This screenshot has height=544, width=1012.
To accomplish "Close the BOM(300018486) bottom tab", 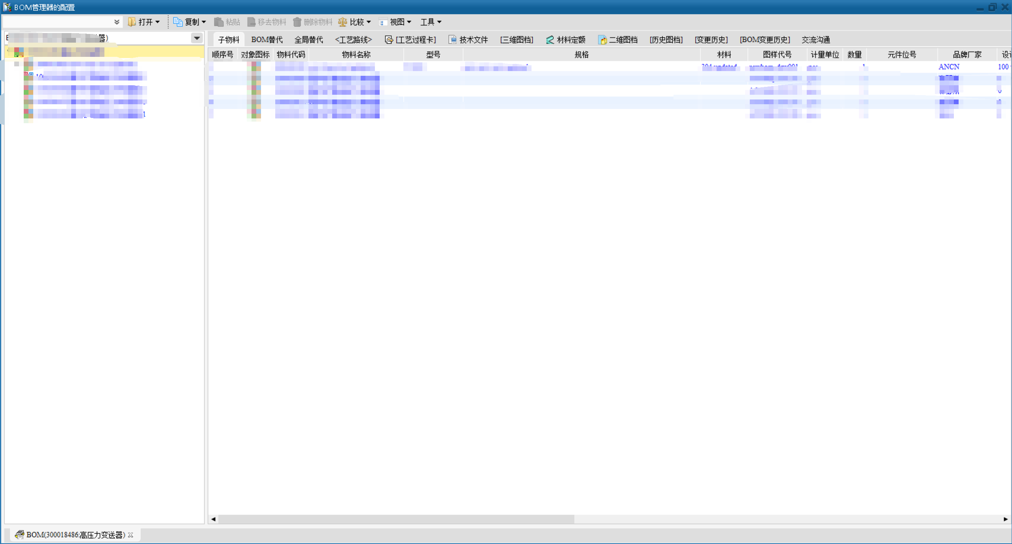I will 131,535.
